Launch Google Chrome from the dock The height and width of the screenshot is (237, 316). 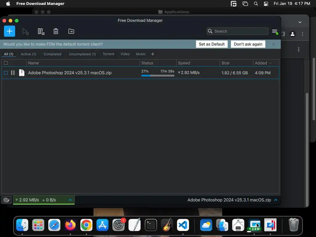86,225
